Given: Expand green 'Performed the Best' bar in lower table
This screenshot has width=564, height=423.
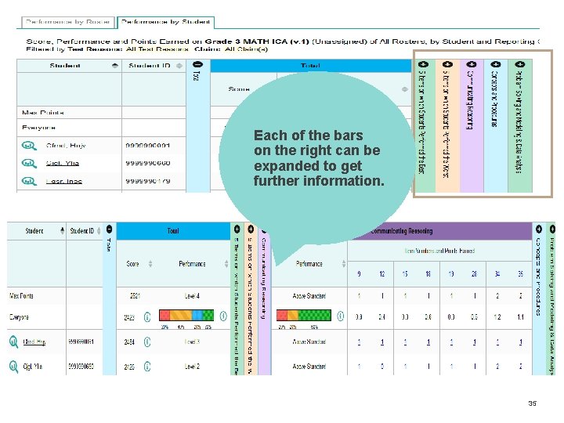Looking at the screenshot, I should click(x=237, y=229).
